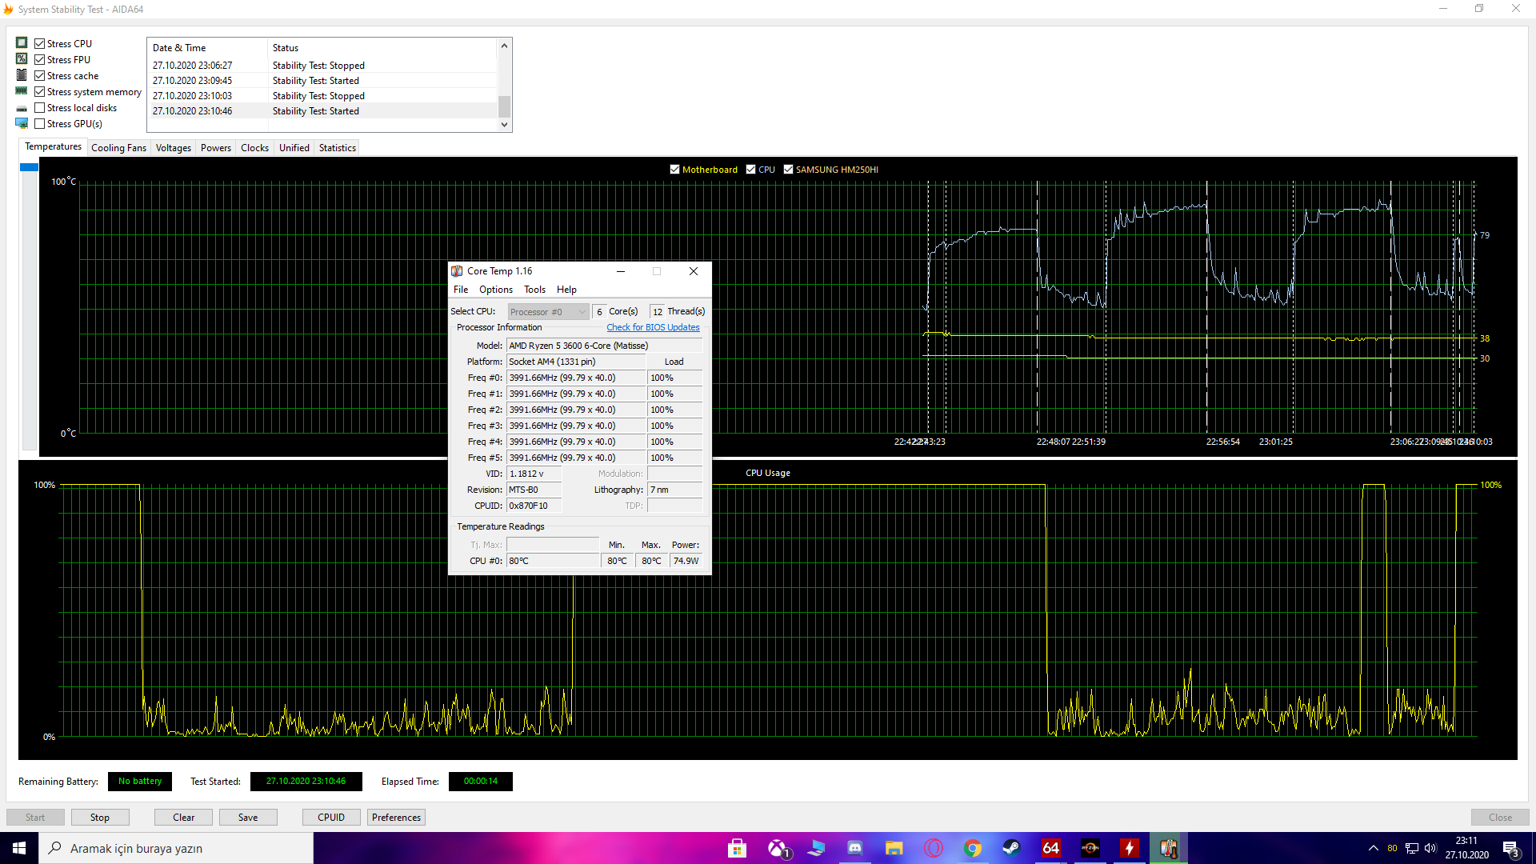Switch to the Statistics tab
The height and width of the screenshot is (864, 1536).
coord(337,148)
